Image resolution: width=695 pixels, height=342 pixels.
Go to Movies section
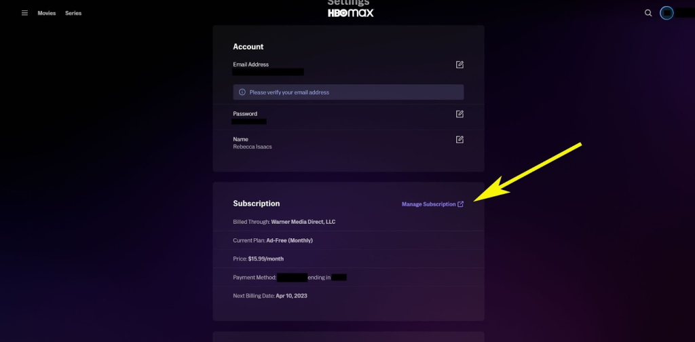point(47,14)
